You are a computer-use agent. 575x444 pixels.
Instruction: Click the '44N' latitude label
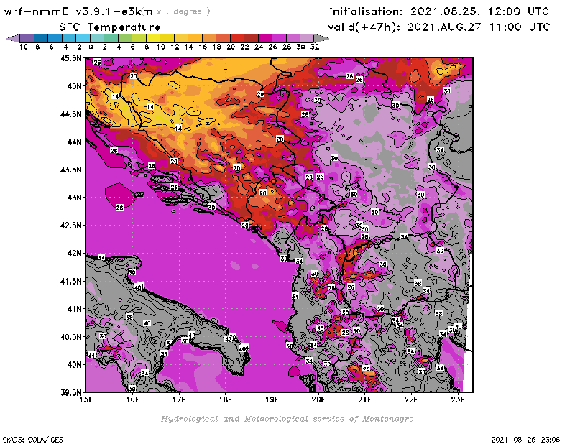(x=74, y=142)
